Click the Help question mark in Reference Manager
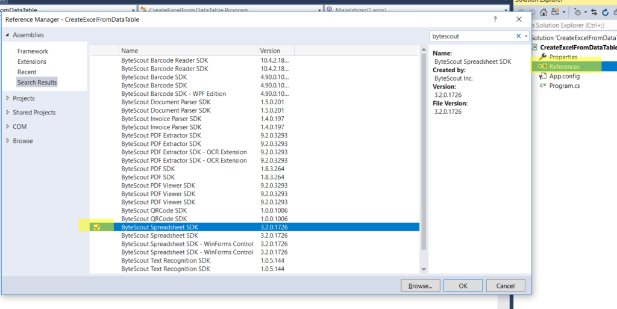The width and height of the screenshot is (617, 309). (495, 19)
